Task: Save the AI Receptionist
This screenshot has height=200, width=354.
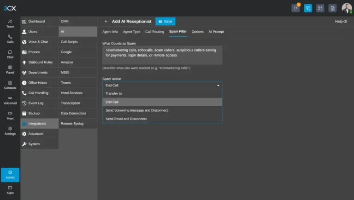Action: tap(165, 22)
